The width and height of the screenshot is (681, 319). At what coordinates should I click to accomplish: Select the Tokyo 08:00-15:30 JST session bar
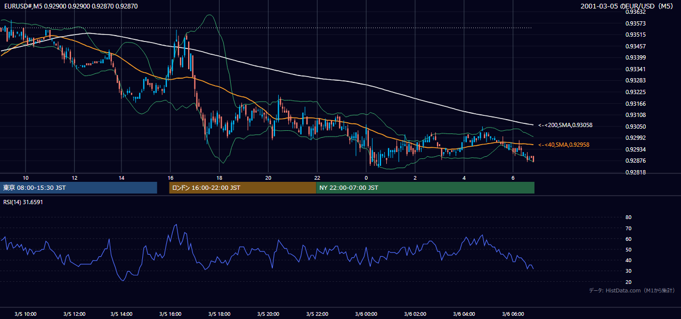[x=78, y=188]
